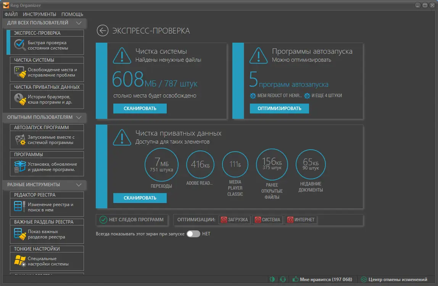
Task: Click the headset support icon in status bar
Action: [x=283, y=279]
